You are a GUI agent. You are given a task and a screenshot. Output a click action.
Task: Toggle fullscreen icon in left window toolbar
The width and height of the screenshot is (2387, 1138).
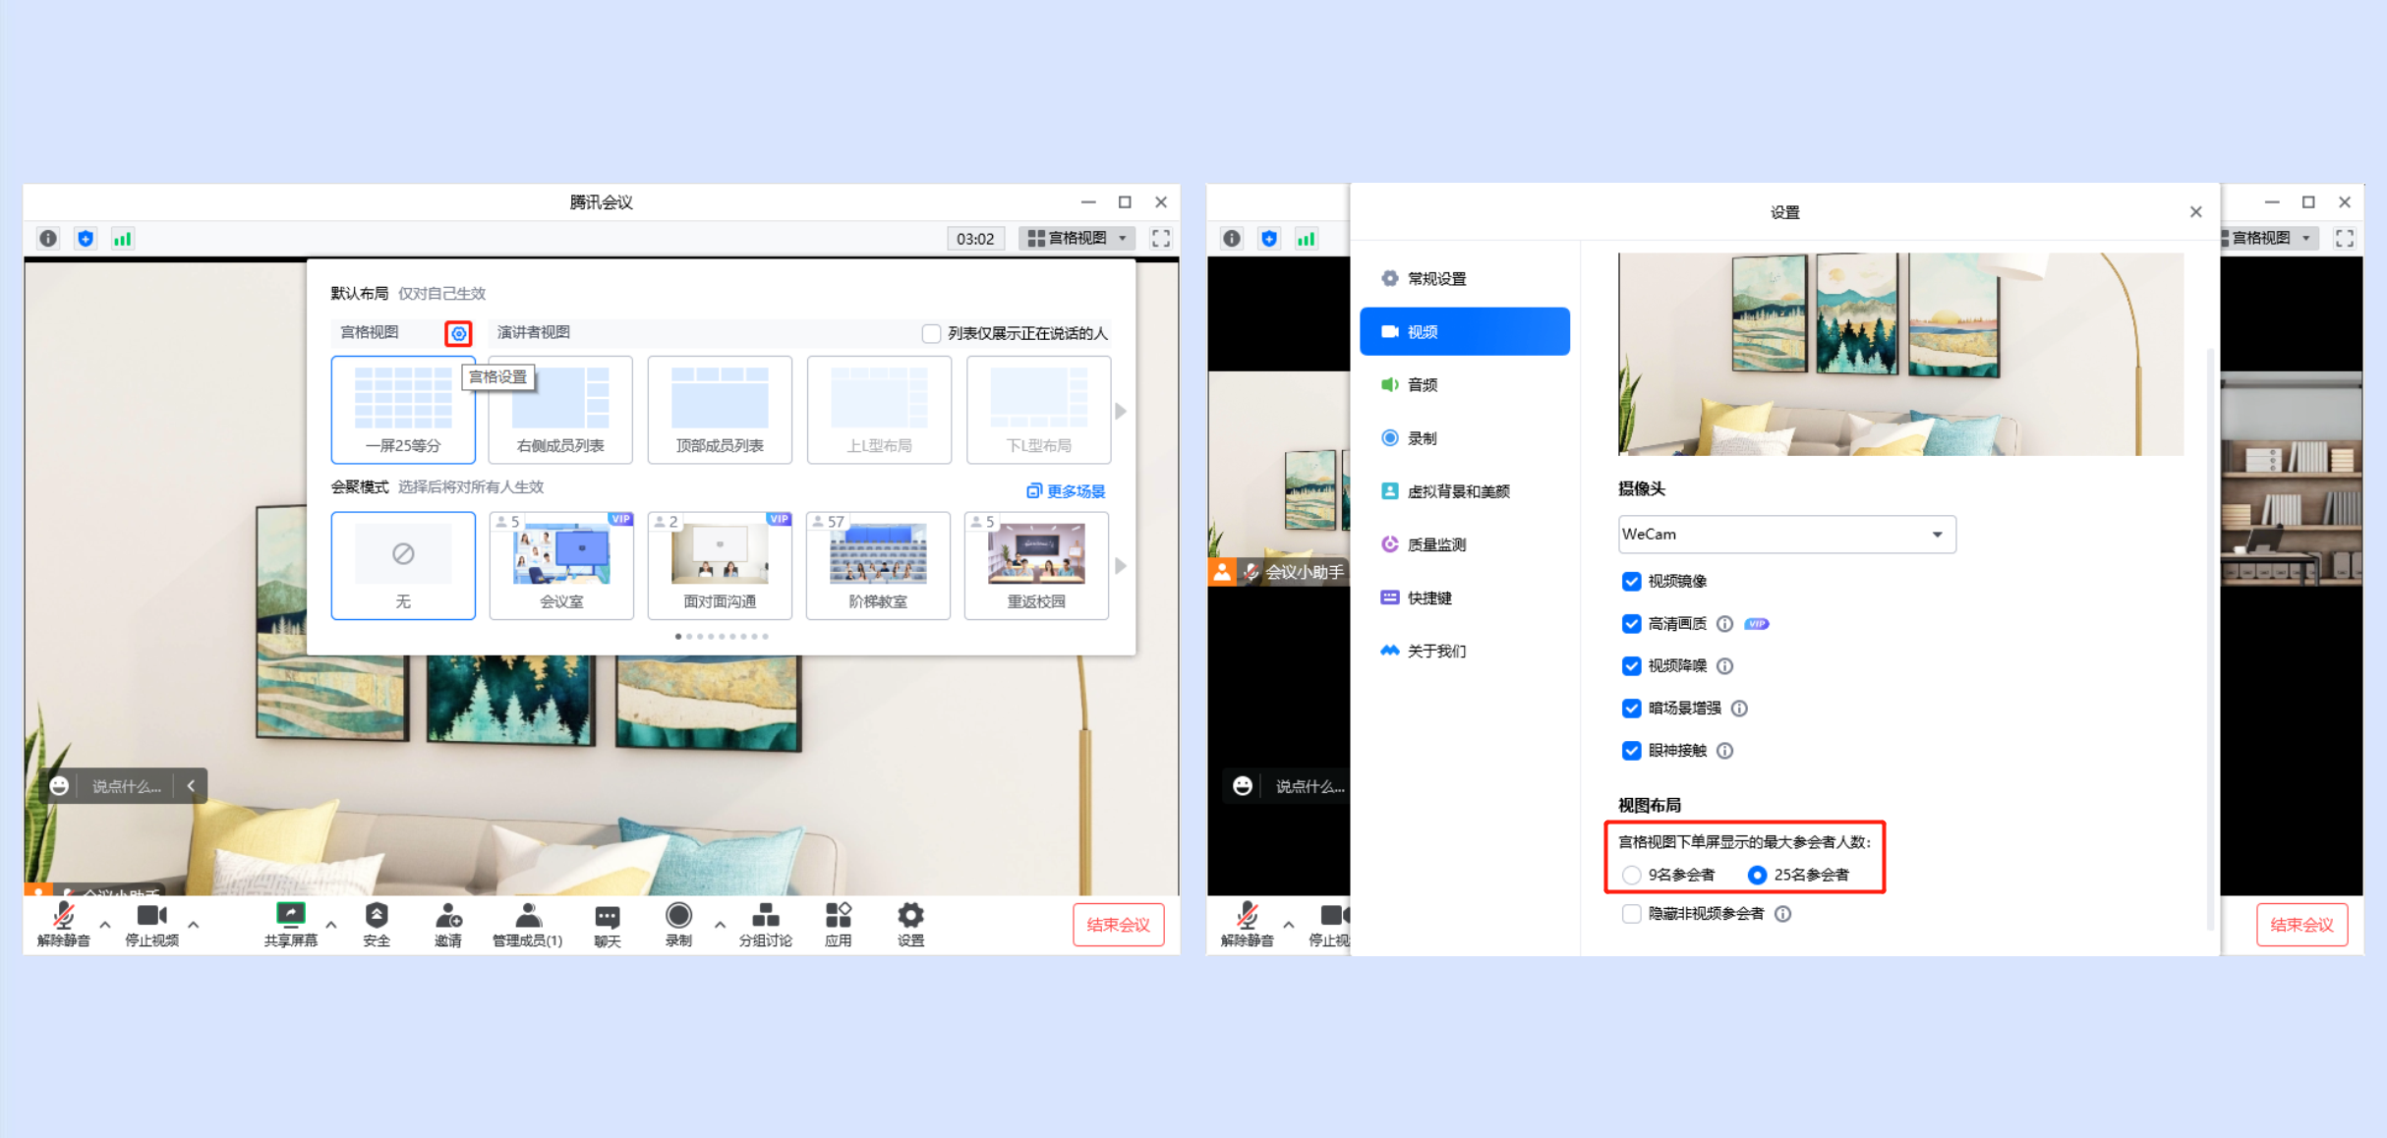coord(1161,238)
